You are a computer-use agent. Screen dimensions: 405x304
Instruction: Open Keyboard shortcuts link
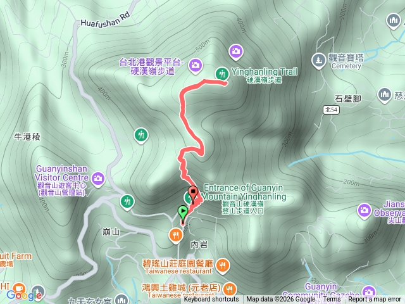point(211,300)
